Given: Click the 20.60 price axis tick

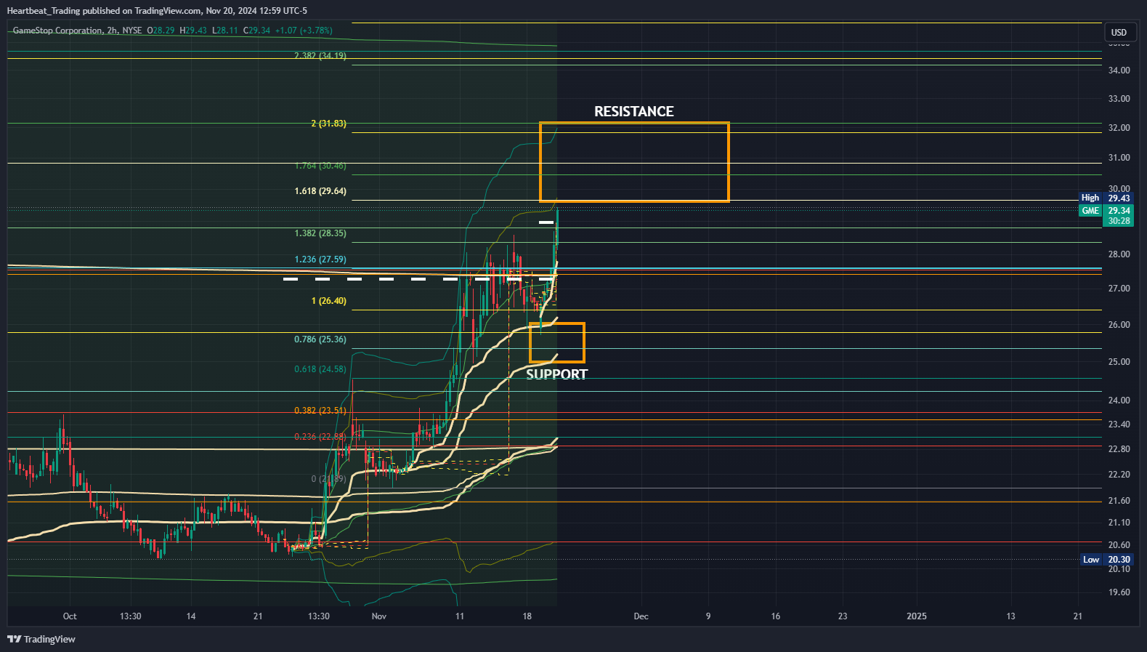Looking at the screenshot, I should [1119, 545].
